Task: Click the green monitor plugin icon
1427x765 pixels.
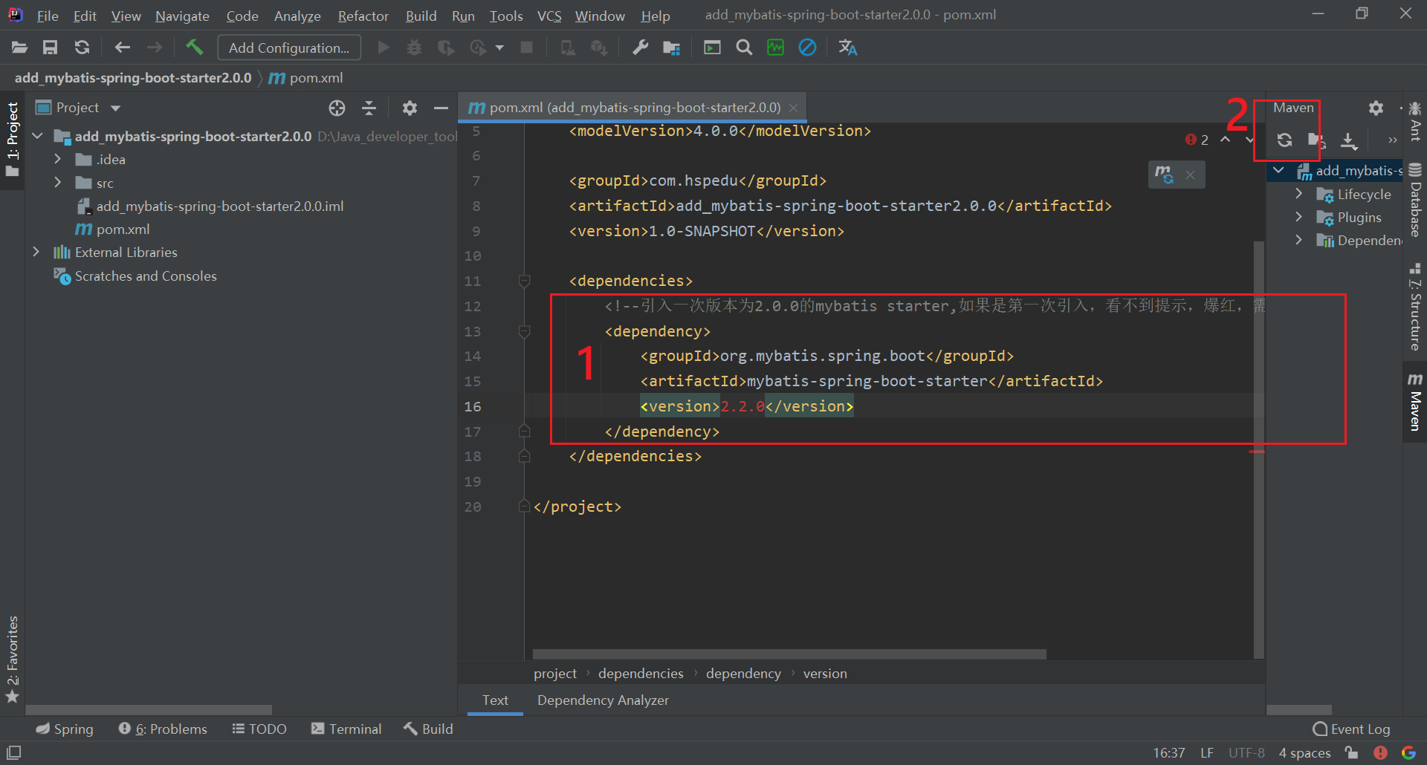Action: (x=775, y=48)
